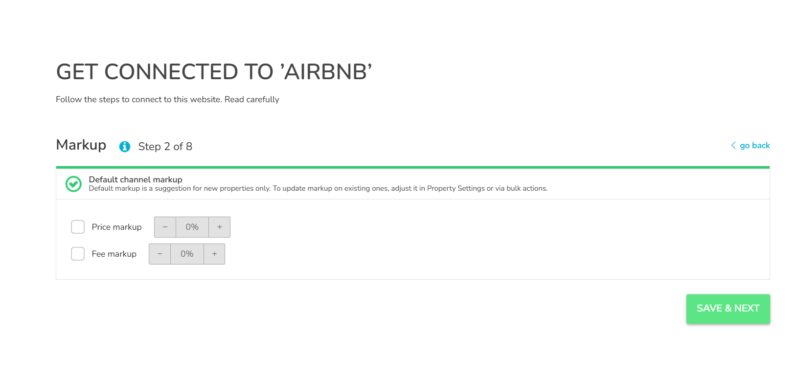Screen dimensions: 799x375
Task: Decrease Price markup with minus button
Action: point(165,227)
